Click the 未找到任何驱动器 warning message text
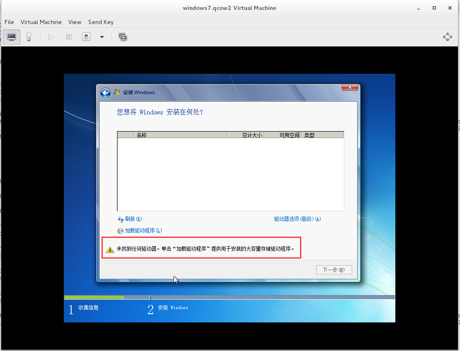The image size is (460, 351). pyautogui.click(x=205, y=249)
